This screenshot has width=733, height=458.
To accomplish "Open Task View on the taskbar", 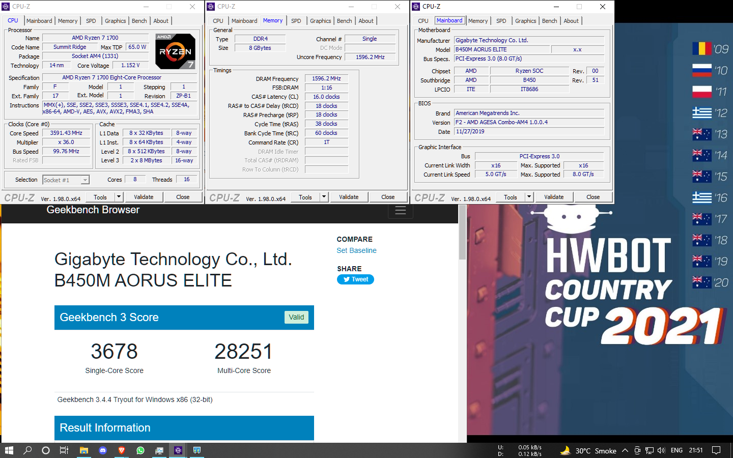I will [x=64, y=450].
